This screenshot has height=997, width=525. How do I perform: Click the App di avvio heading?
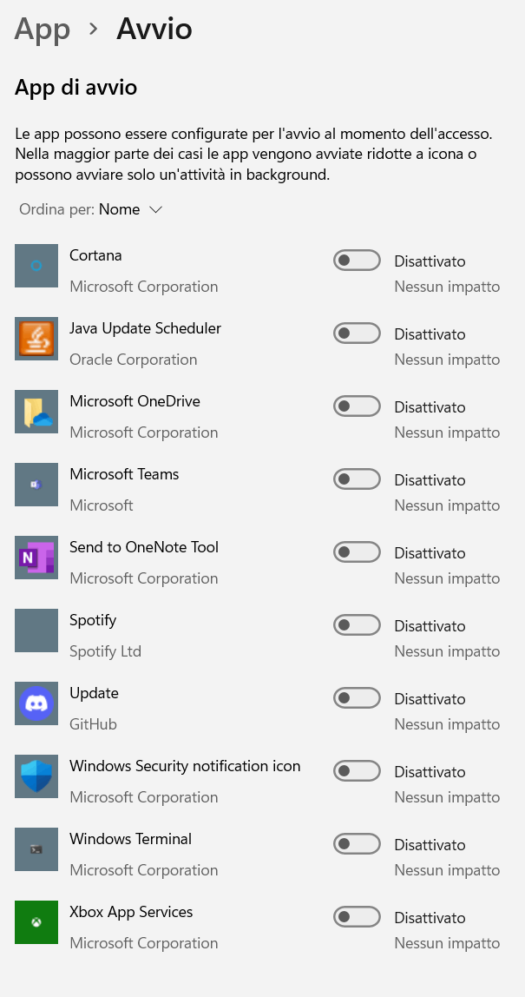pos(75,87)
